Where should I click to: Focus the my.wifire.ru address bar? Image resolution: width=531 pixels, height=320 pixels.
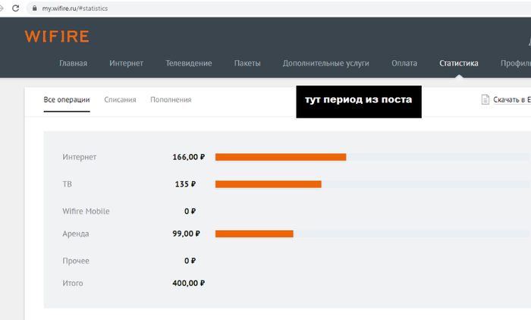[x=83, y=7]
